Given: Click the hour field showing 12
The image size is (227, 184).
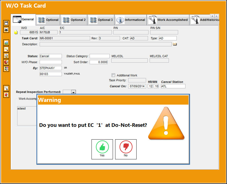Looking at the screenshot, I should coord(150,86).
